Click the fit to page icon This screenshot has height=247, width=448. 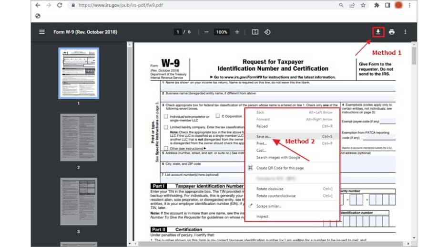[255, 32]
